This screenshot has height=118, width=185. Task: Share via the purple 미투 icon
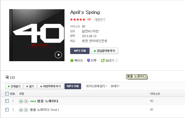pyautogui.click(x=89, y=60)
